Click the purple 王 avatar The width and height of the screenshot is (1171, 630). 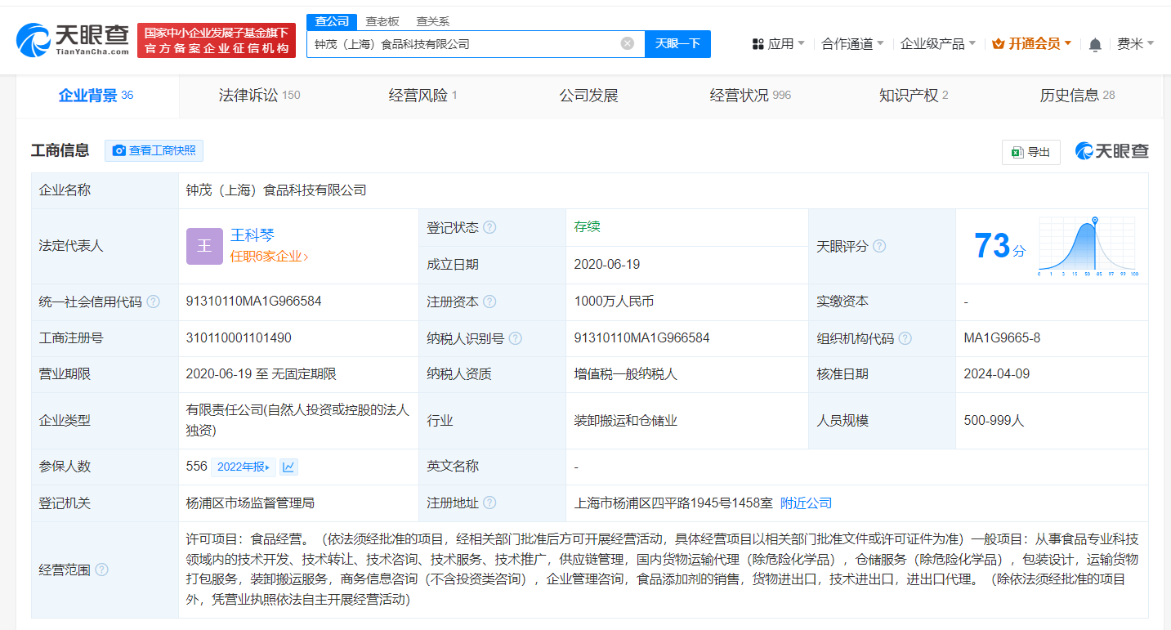click(x=204, y=246)
